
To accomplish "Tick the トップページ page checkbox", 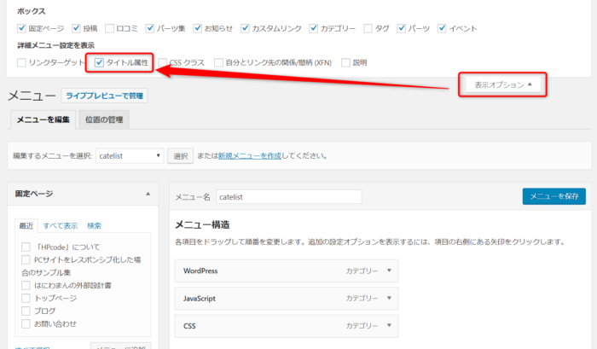I will (26, 298).
